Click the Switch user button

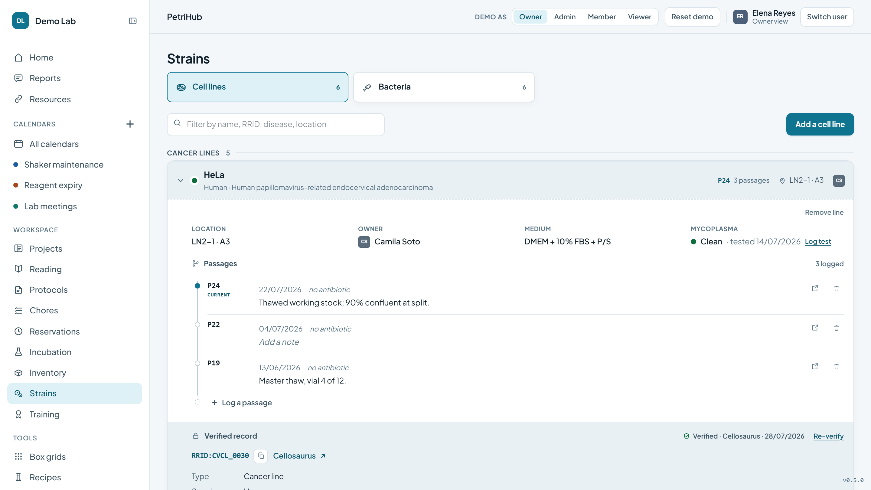coord(827,17)
